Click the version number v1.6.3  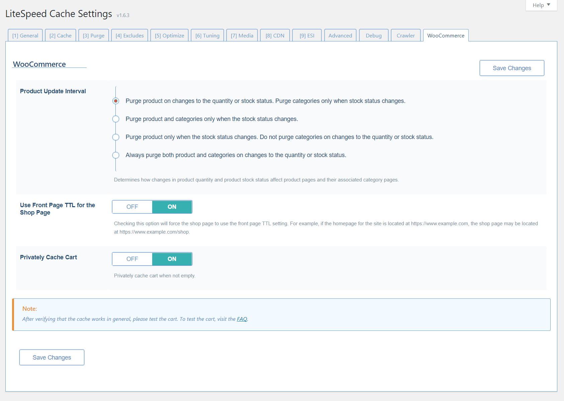click(x=123, y=15)
